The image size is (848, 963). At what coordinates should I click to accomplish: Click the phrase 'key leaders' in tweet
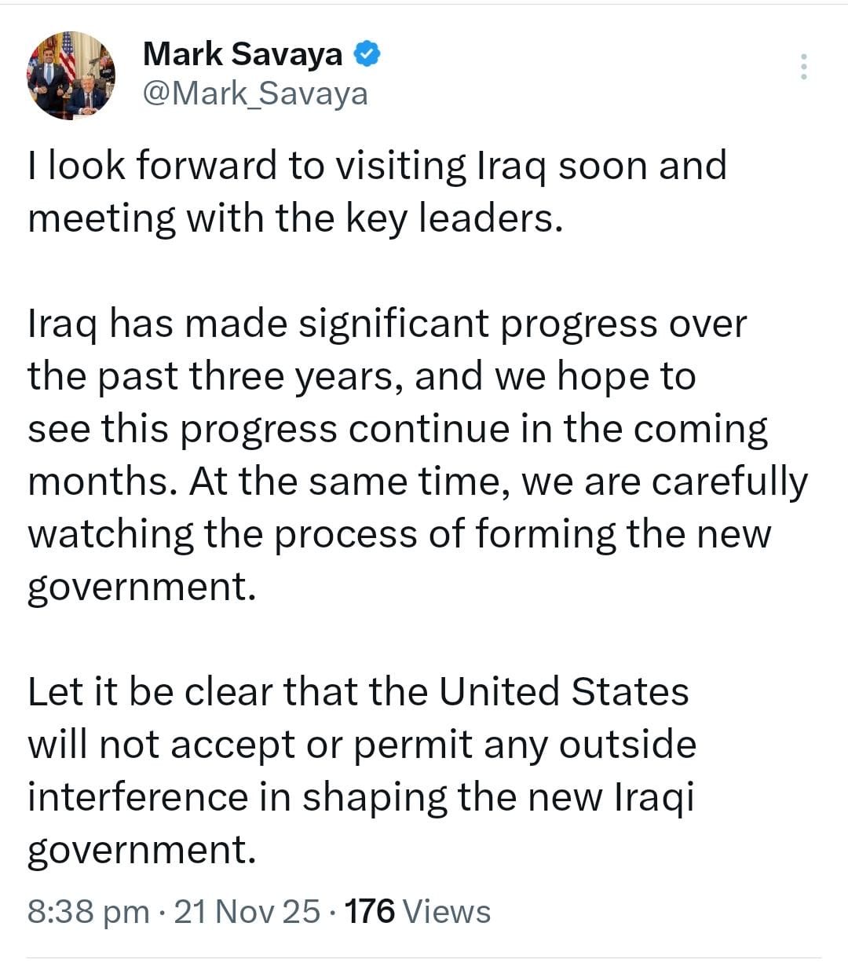coord(455,218)
